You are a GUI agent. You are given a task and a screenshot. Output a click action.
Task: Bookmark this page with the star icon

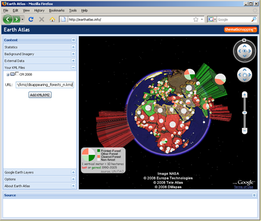pos(196,19)
